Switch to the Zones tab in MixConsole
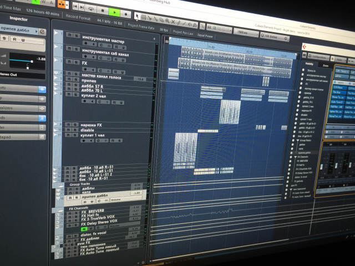 tap(326, 65)
